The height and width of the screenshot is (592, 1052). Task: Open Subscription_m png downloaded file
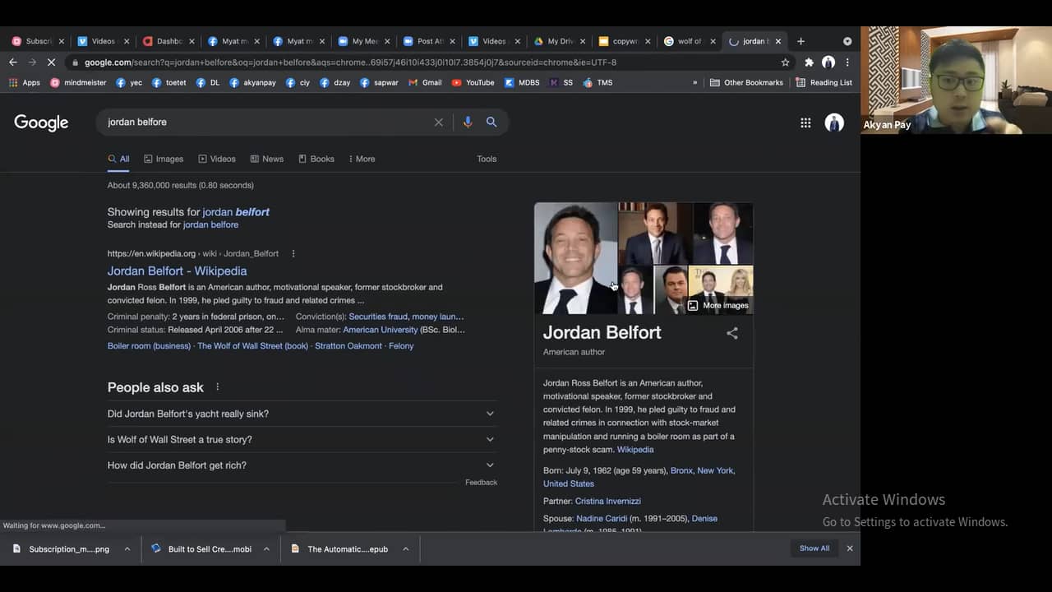[62, 549]
